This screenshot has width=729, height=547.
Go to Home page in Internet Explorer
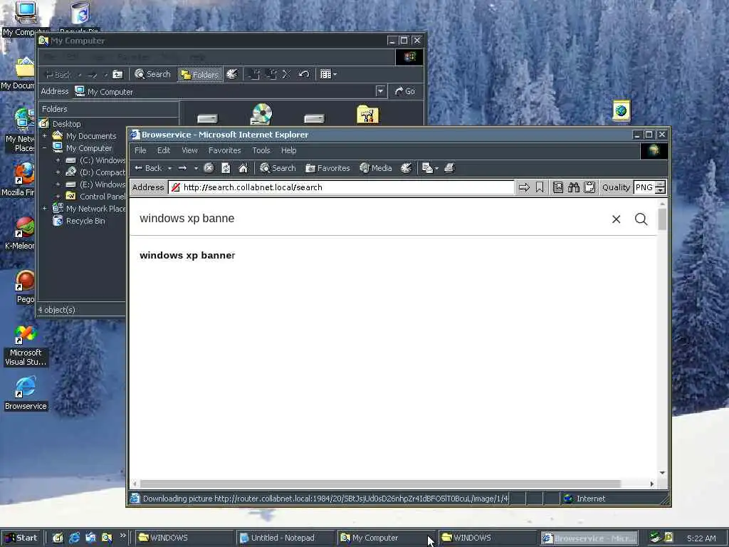pyautogui.click(x=243, y=168)
